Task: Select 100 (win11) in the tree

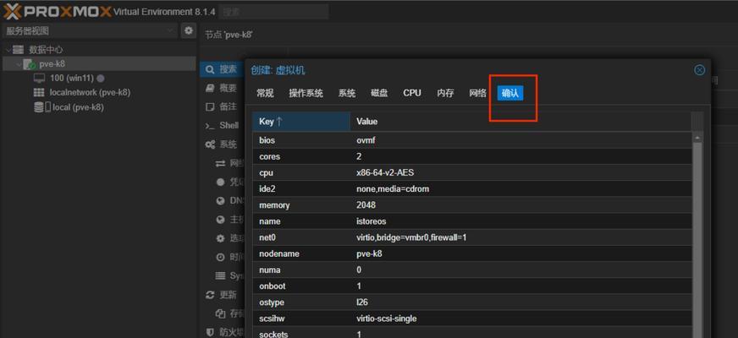Action: (x=72, y=78)
